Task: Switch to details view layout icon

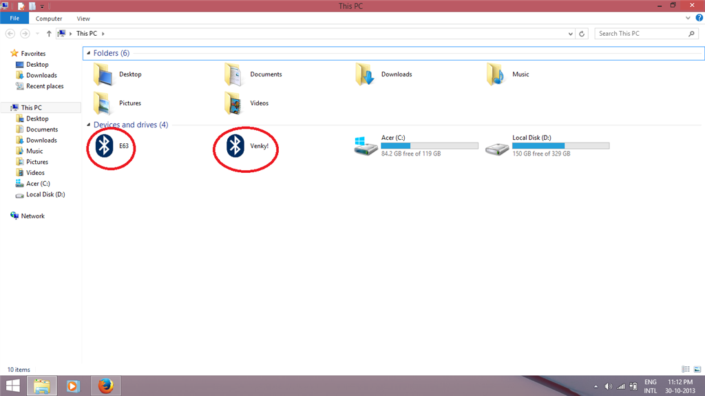Action: (x=686, y=369)
